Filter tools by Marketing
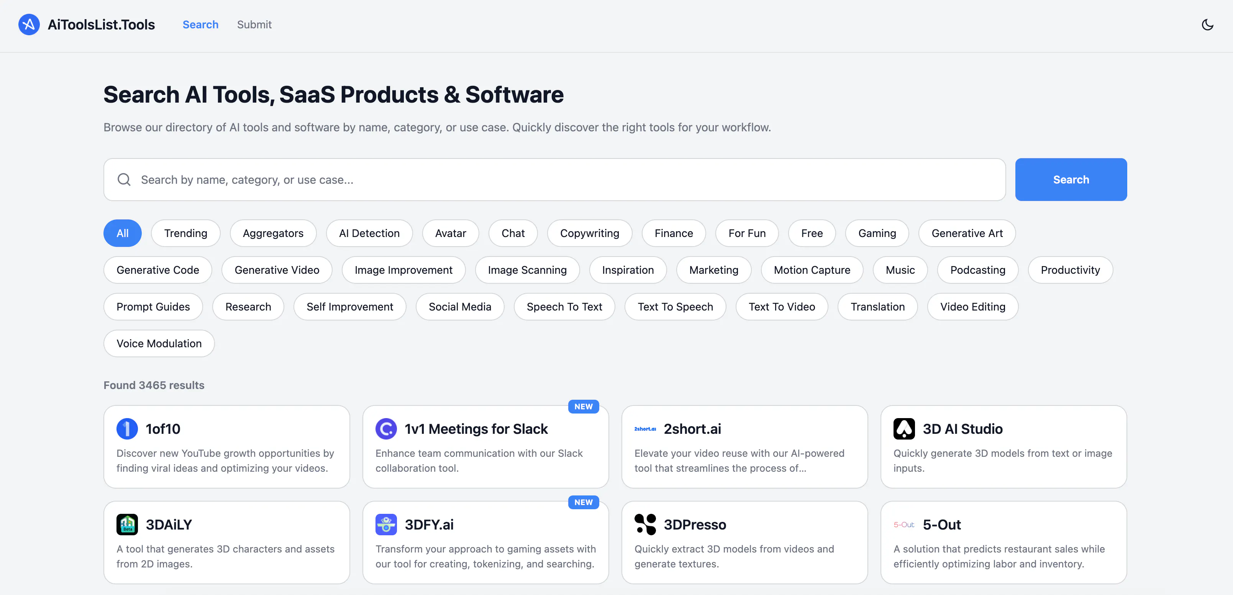Screen dimensions: 1233x595 pyautogui.click(x=714, y=270)
